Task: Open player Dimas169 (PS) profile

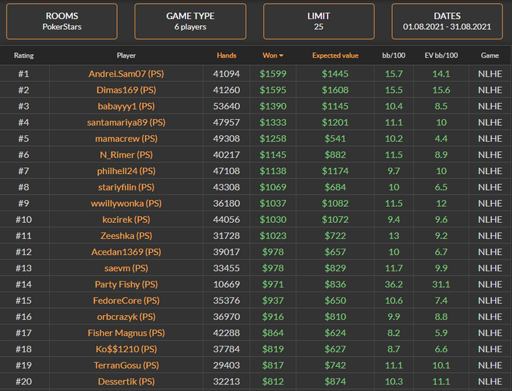Action: tap(126, 90)
